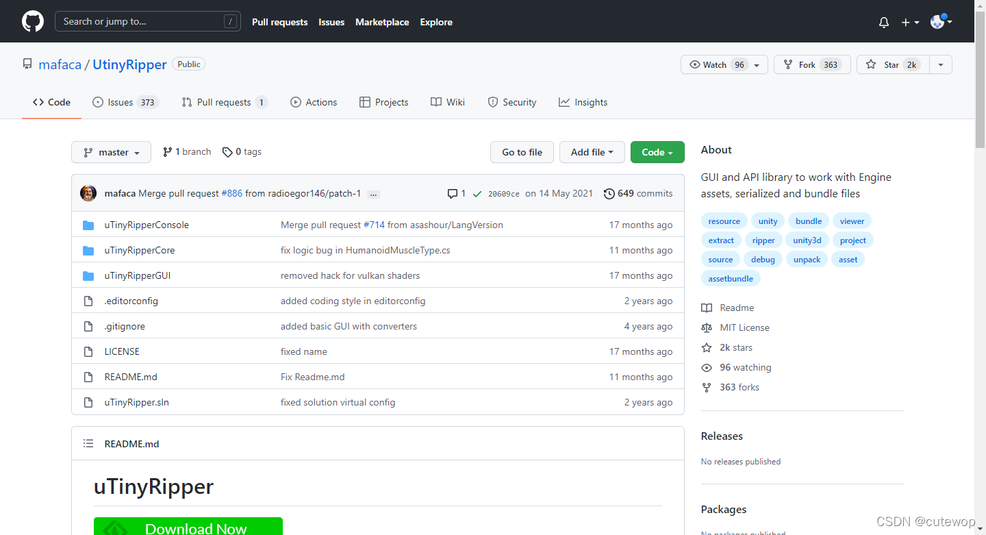
Task: Open the GitHub home logo
Action: [33, 21]
